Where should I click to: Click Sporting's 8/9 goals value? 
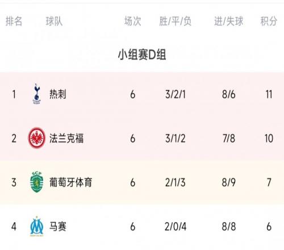click(x=229, y=182)
